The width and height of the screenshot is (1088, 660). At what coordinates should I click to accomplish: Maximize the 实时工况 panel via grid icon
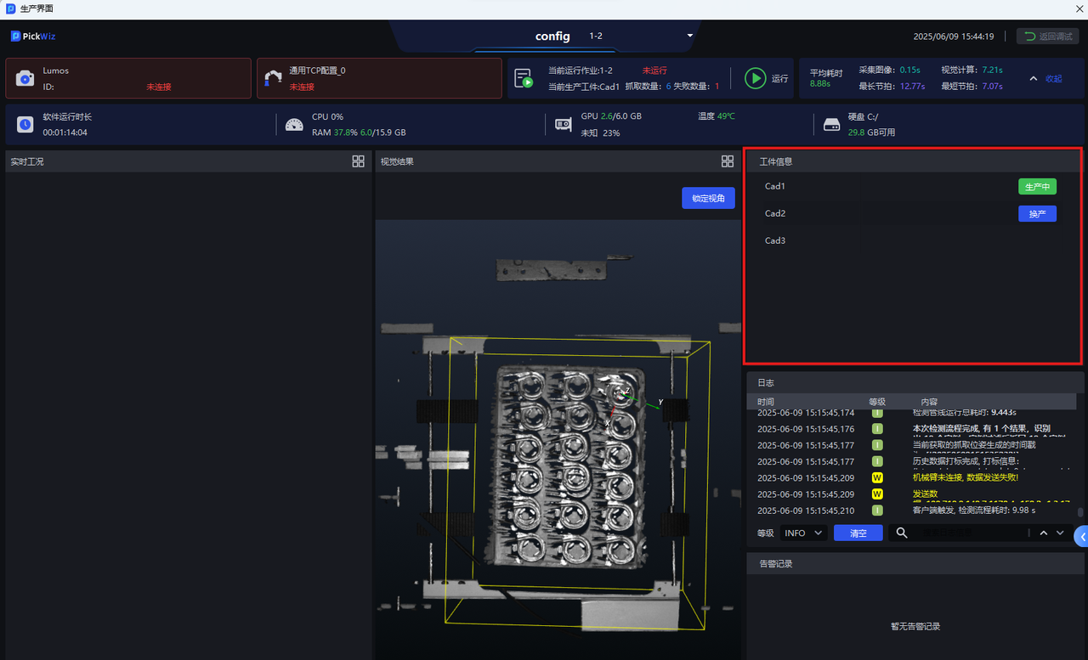(358, 161)
